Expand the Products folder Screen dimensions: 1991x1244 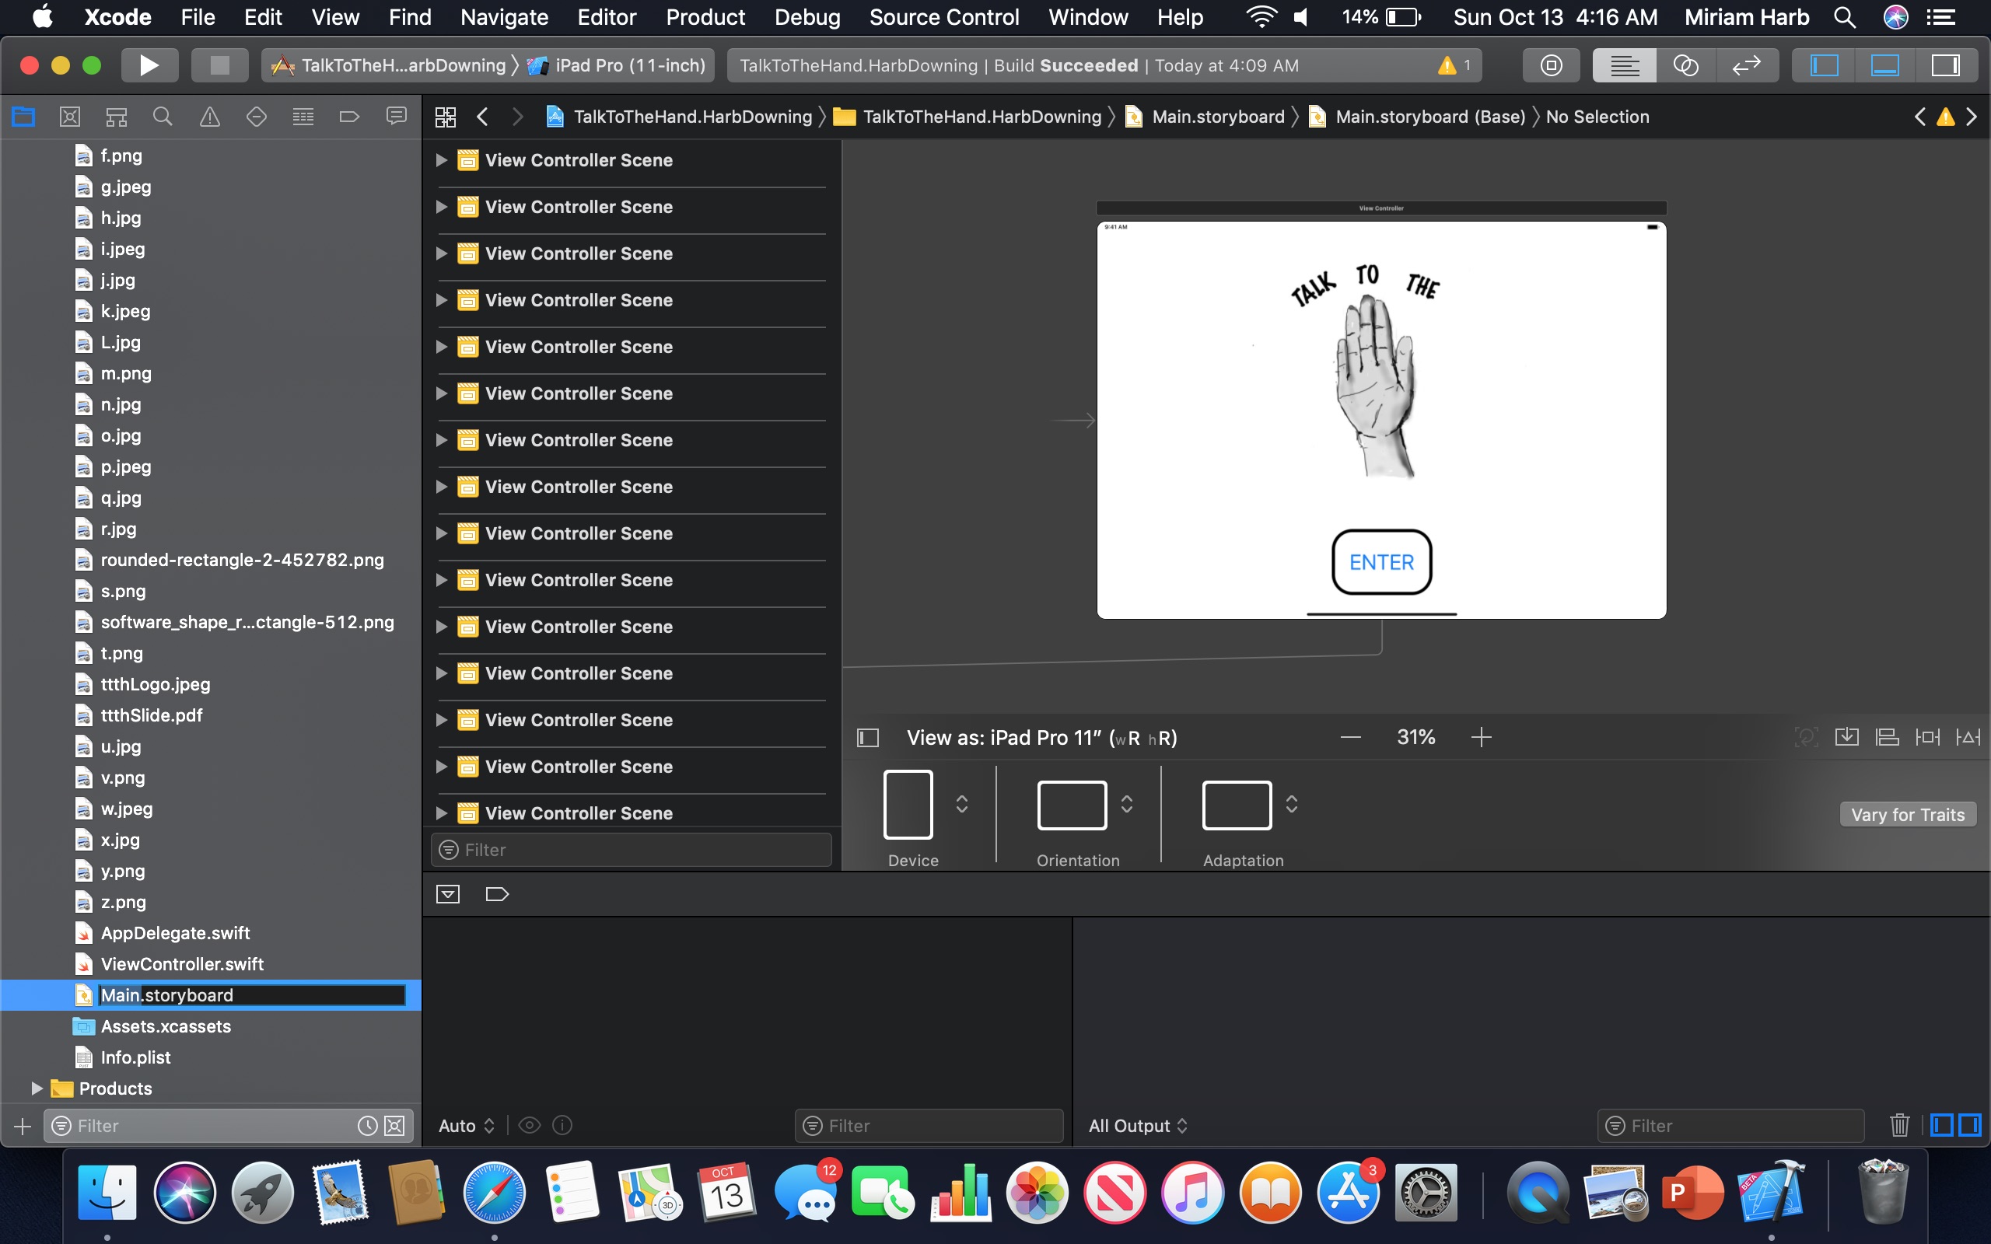coord(37,1088)
